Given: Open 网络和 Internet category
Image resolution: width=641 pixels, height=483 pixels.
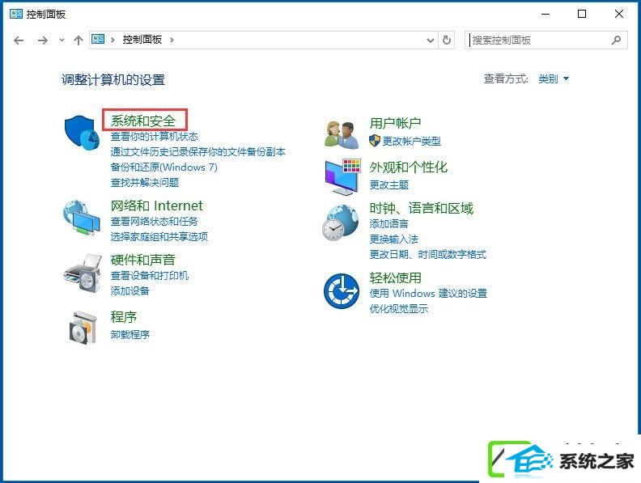Looking at the screenshot, I should (156, 205).
